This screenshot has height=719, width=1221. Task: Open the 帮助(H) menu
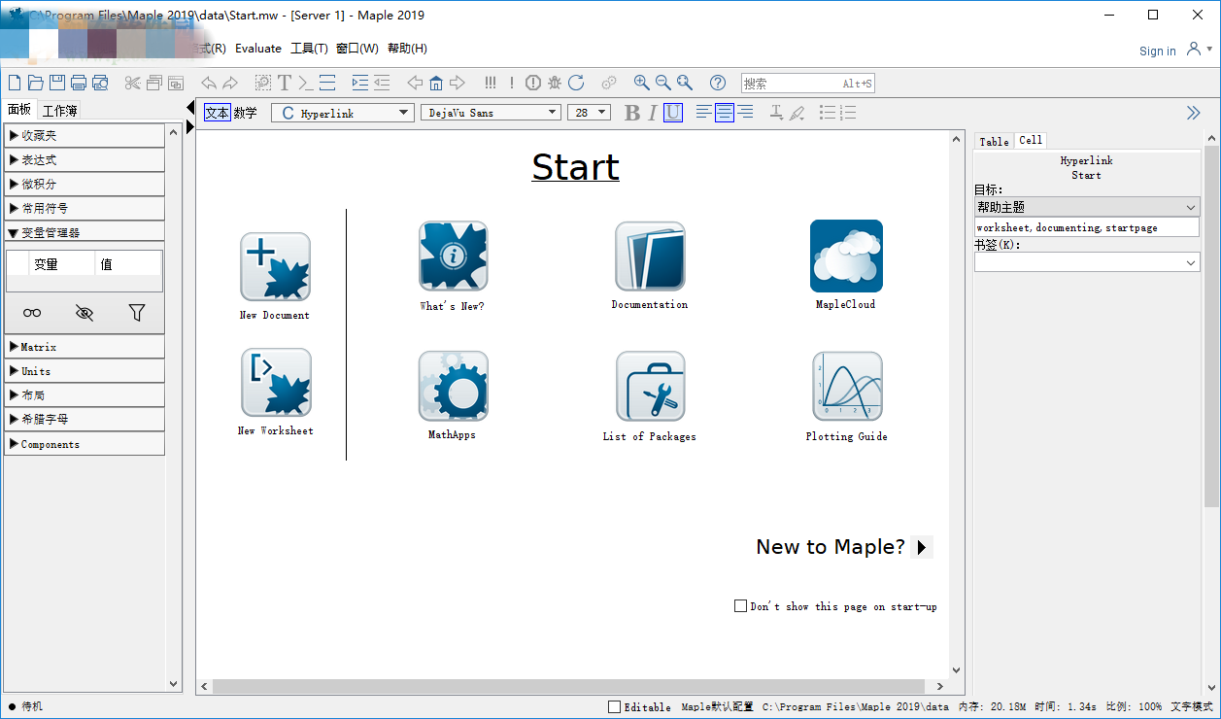point(407,49)
